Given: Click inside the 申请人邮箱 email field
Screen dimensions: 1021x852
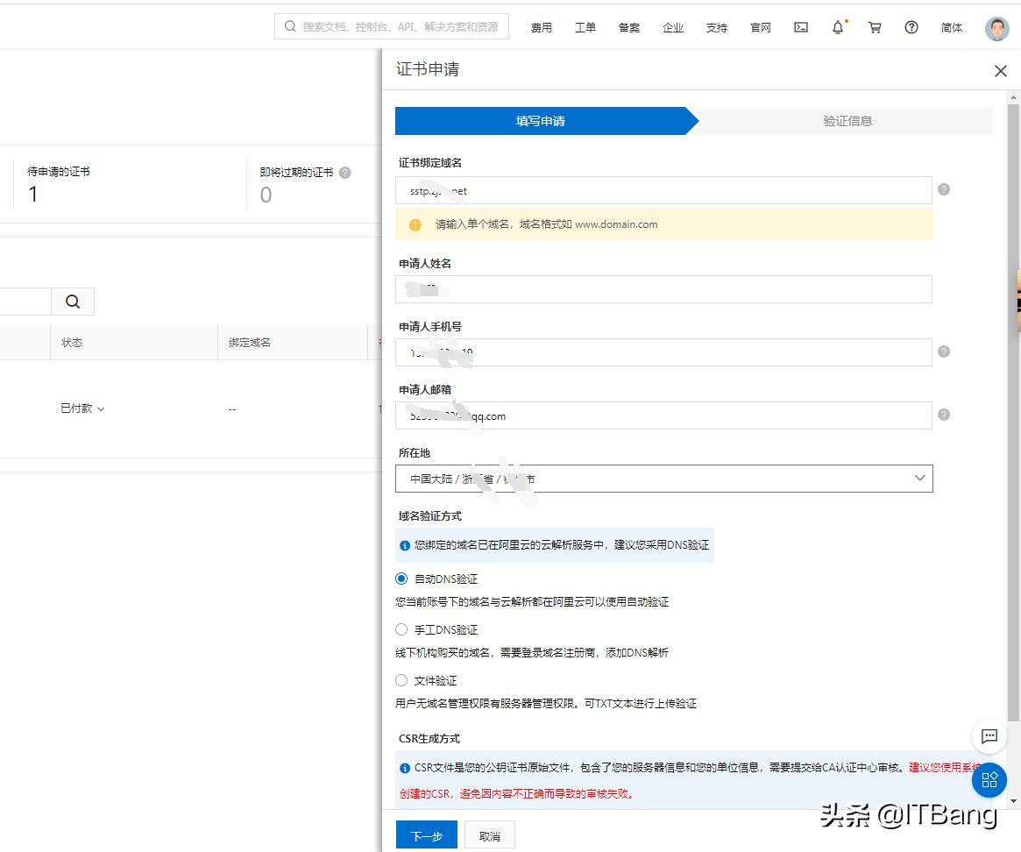Looking at the screenshot, I should (663, 415).
